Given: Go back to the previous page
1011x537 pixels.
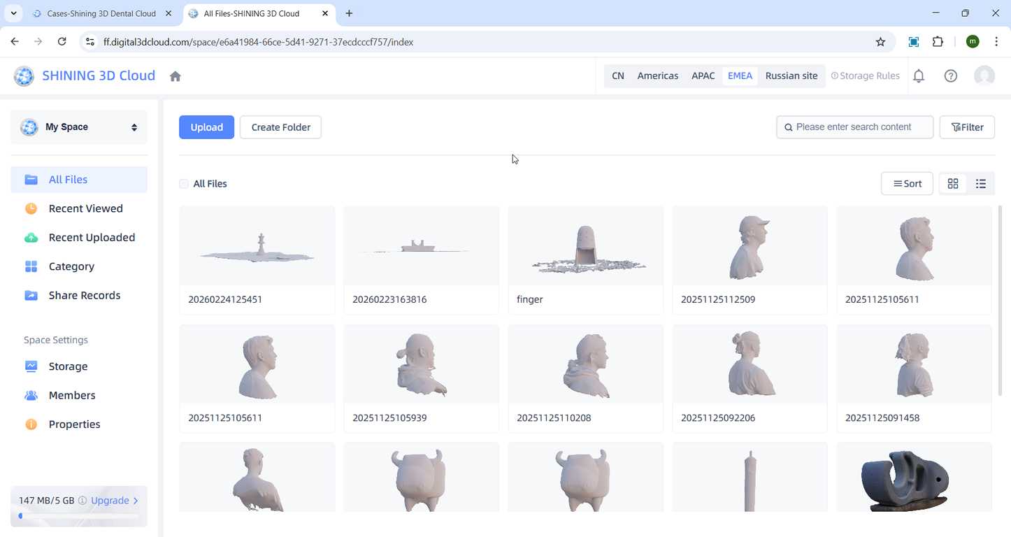Looking at the screenshot, I should (x=15, y=42).
